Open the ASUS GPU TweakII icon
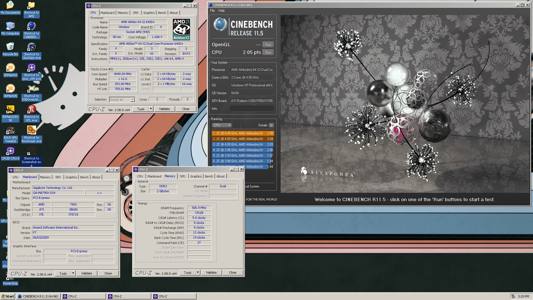Screen dimensions: 533x300 tap(10, 131)
